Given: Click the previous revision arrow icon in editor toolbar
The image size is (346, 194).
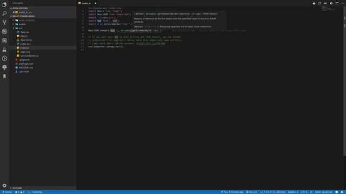Looking at the screenshot, I should [x=325, y=3].
